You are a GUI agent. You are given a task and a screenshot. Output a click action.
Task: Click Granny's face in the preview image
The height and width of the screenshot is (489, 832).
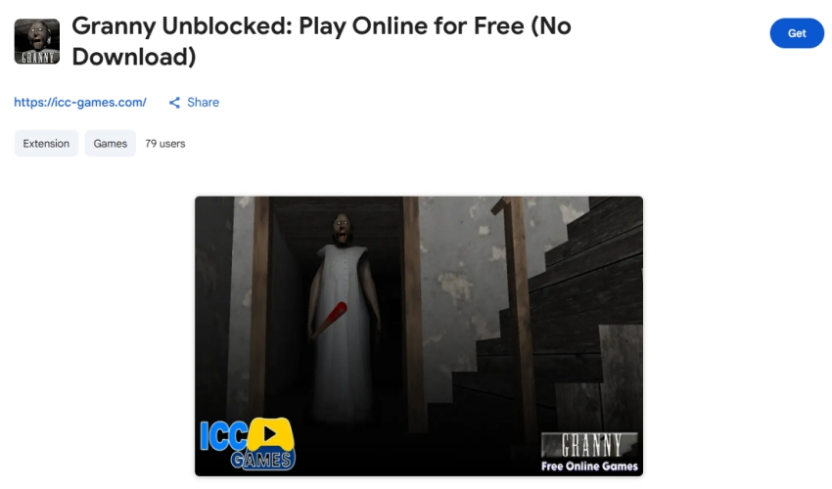pos(343,229)
